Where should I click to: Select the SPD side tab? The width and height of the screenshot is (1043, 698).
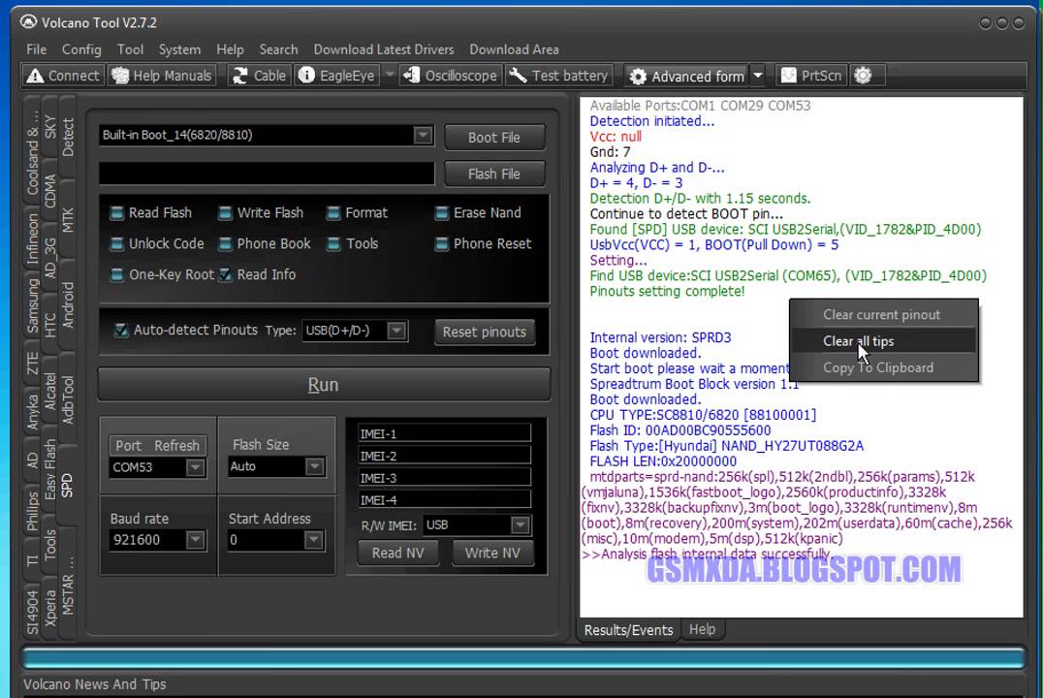(x=67, y=487)
